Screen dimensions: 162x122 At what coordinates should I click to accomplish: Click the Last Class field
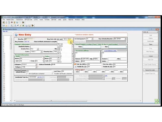pos(67,71)
